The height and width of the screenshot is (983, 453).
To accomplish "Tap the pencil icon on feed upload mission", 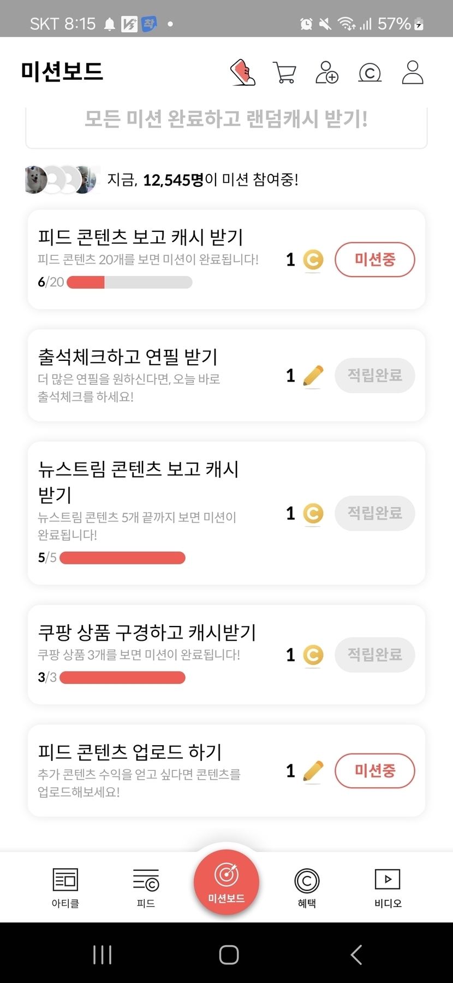I will (313, 771).
